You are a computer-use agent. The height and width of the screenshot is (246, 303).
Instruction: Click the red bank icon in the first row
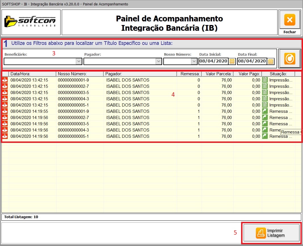[5, 80]
